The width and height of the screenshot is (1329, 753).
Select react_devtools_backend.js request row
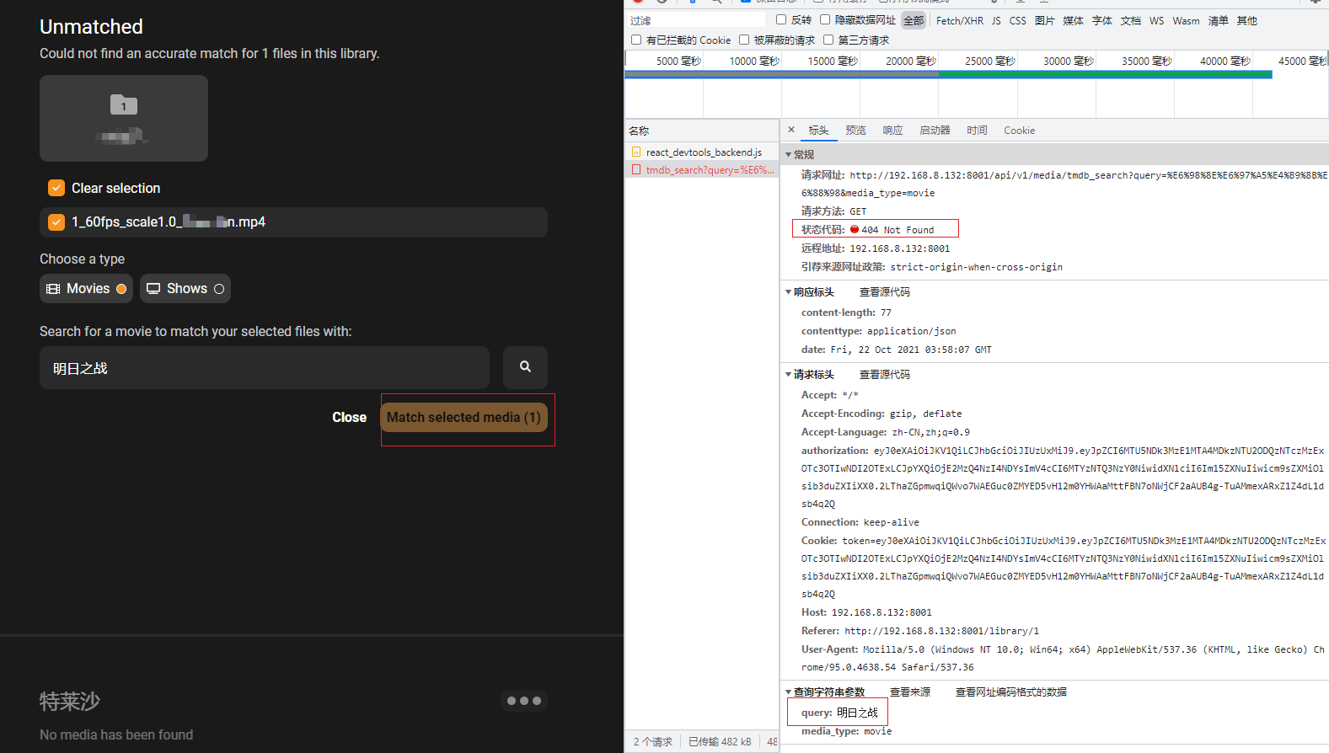click(703, 152)
